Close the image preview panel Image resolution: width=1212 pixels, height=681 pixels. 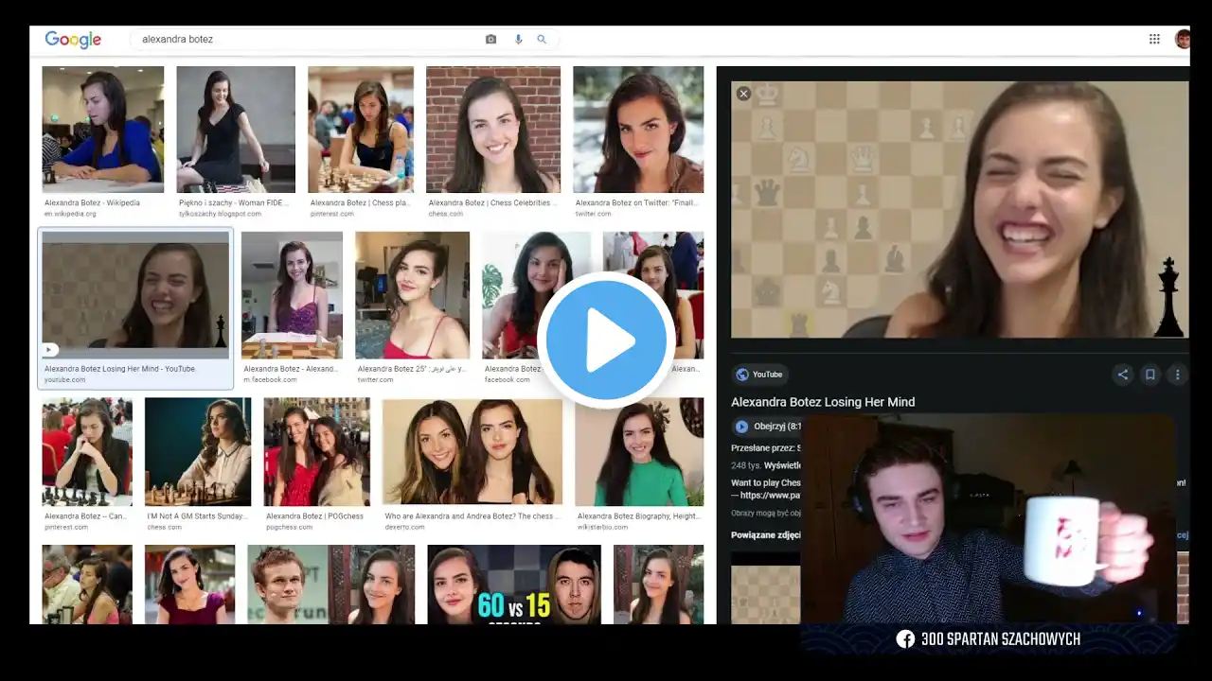(x=743, y=94)
